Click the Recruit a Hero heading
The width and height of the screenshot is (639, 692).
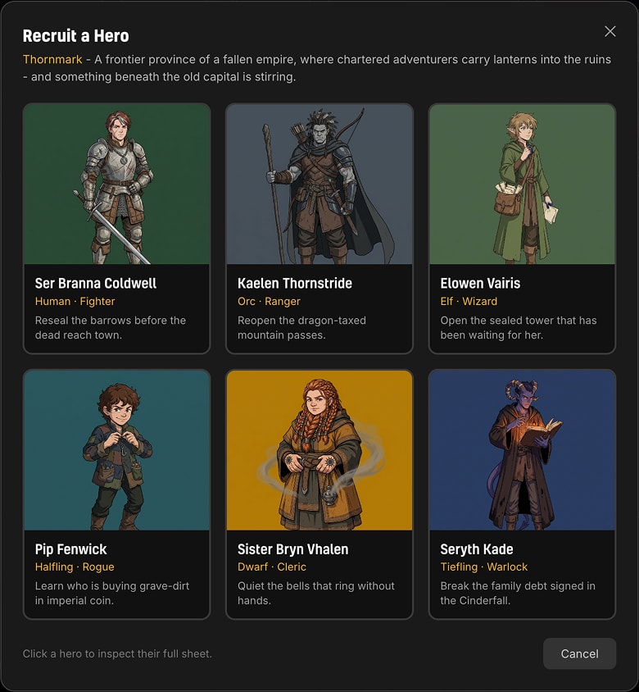click(x=76, y=36)
